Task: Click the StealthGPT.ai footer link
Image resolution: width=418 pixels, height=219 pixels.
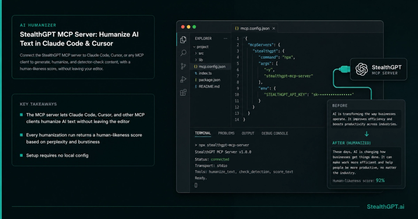Action: click(x=385, y=207)
